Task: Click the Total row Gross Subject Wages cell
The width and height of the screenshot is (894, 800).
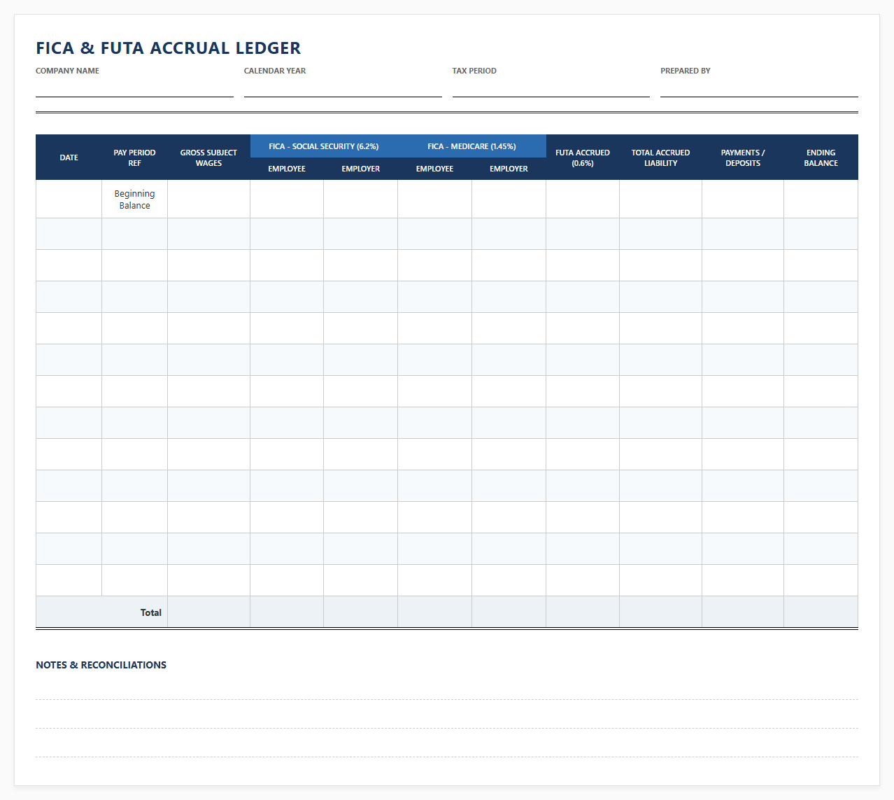Action: tap(208, 612)
